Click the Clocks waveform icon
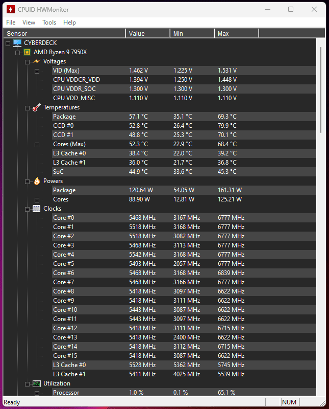 click(37, 209)
